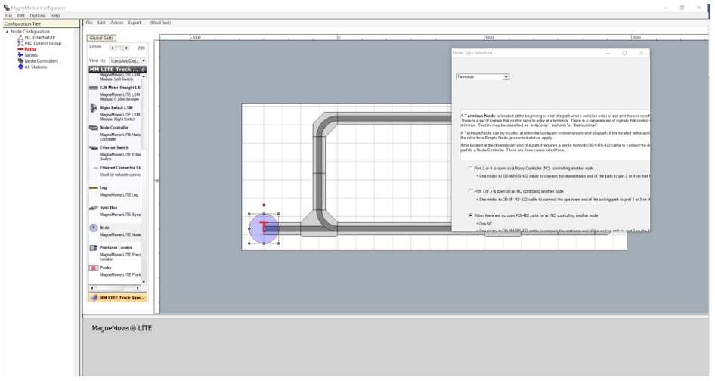Select the Node stencil icon
The height and width of the screenshot is (381, 715).
coord(93,228)
